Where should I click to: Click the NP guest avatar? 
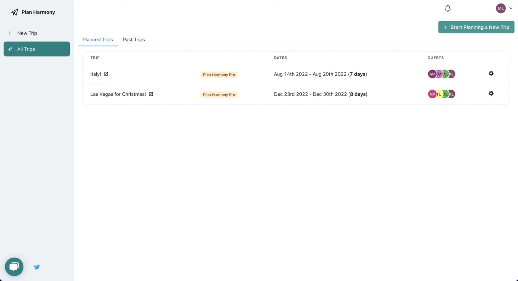click(x=432, y=94)
